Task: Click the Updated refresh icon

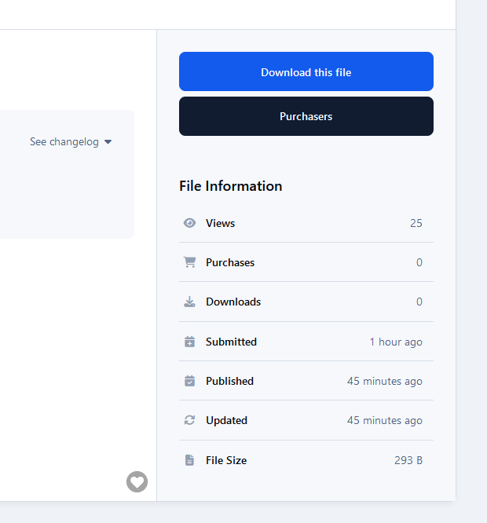Action: [189, 420]
